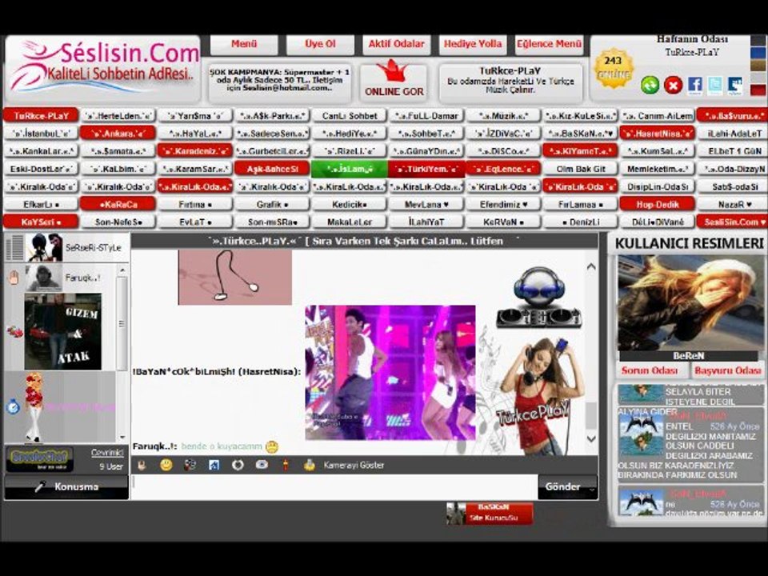
Task: Click the chat area scroll up arrow
Action: [591, 267]
